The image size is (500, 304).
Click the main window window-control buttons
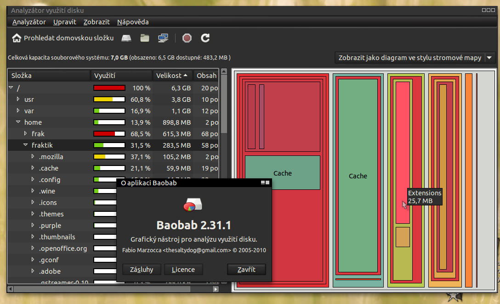488,10
